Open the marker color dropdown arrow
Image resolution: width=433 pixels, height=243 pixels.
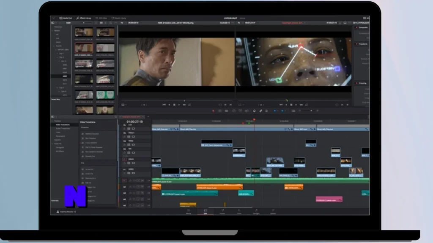285,111
